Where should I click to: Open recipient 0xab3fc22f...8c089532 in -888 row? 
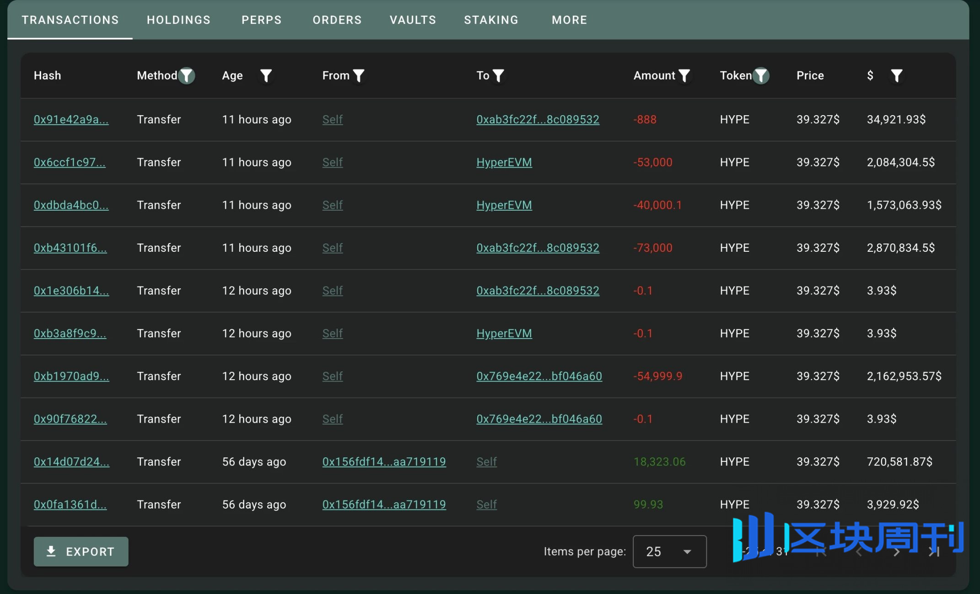(538, 119)
